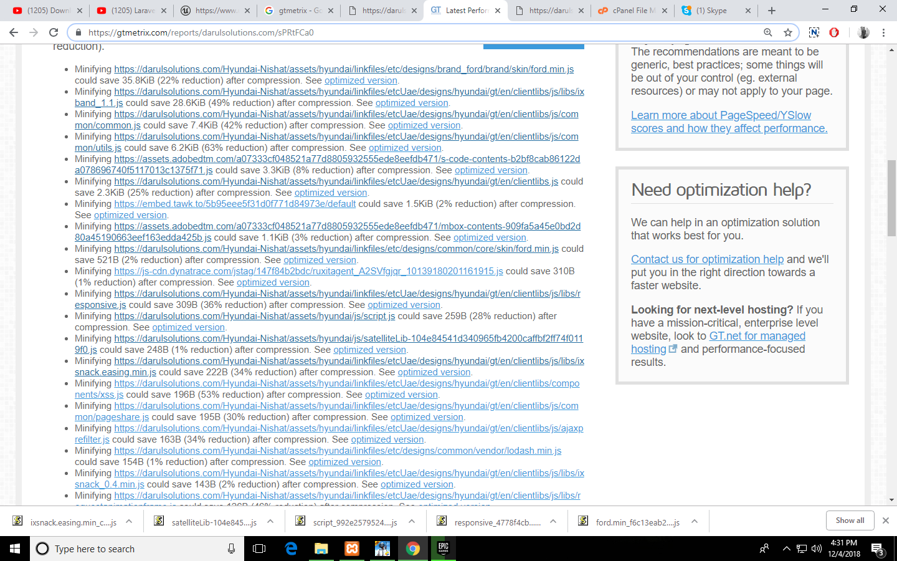Show hidden system tray icons
This screenshot has height=561, width=897.
coord(786,549)
